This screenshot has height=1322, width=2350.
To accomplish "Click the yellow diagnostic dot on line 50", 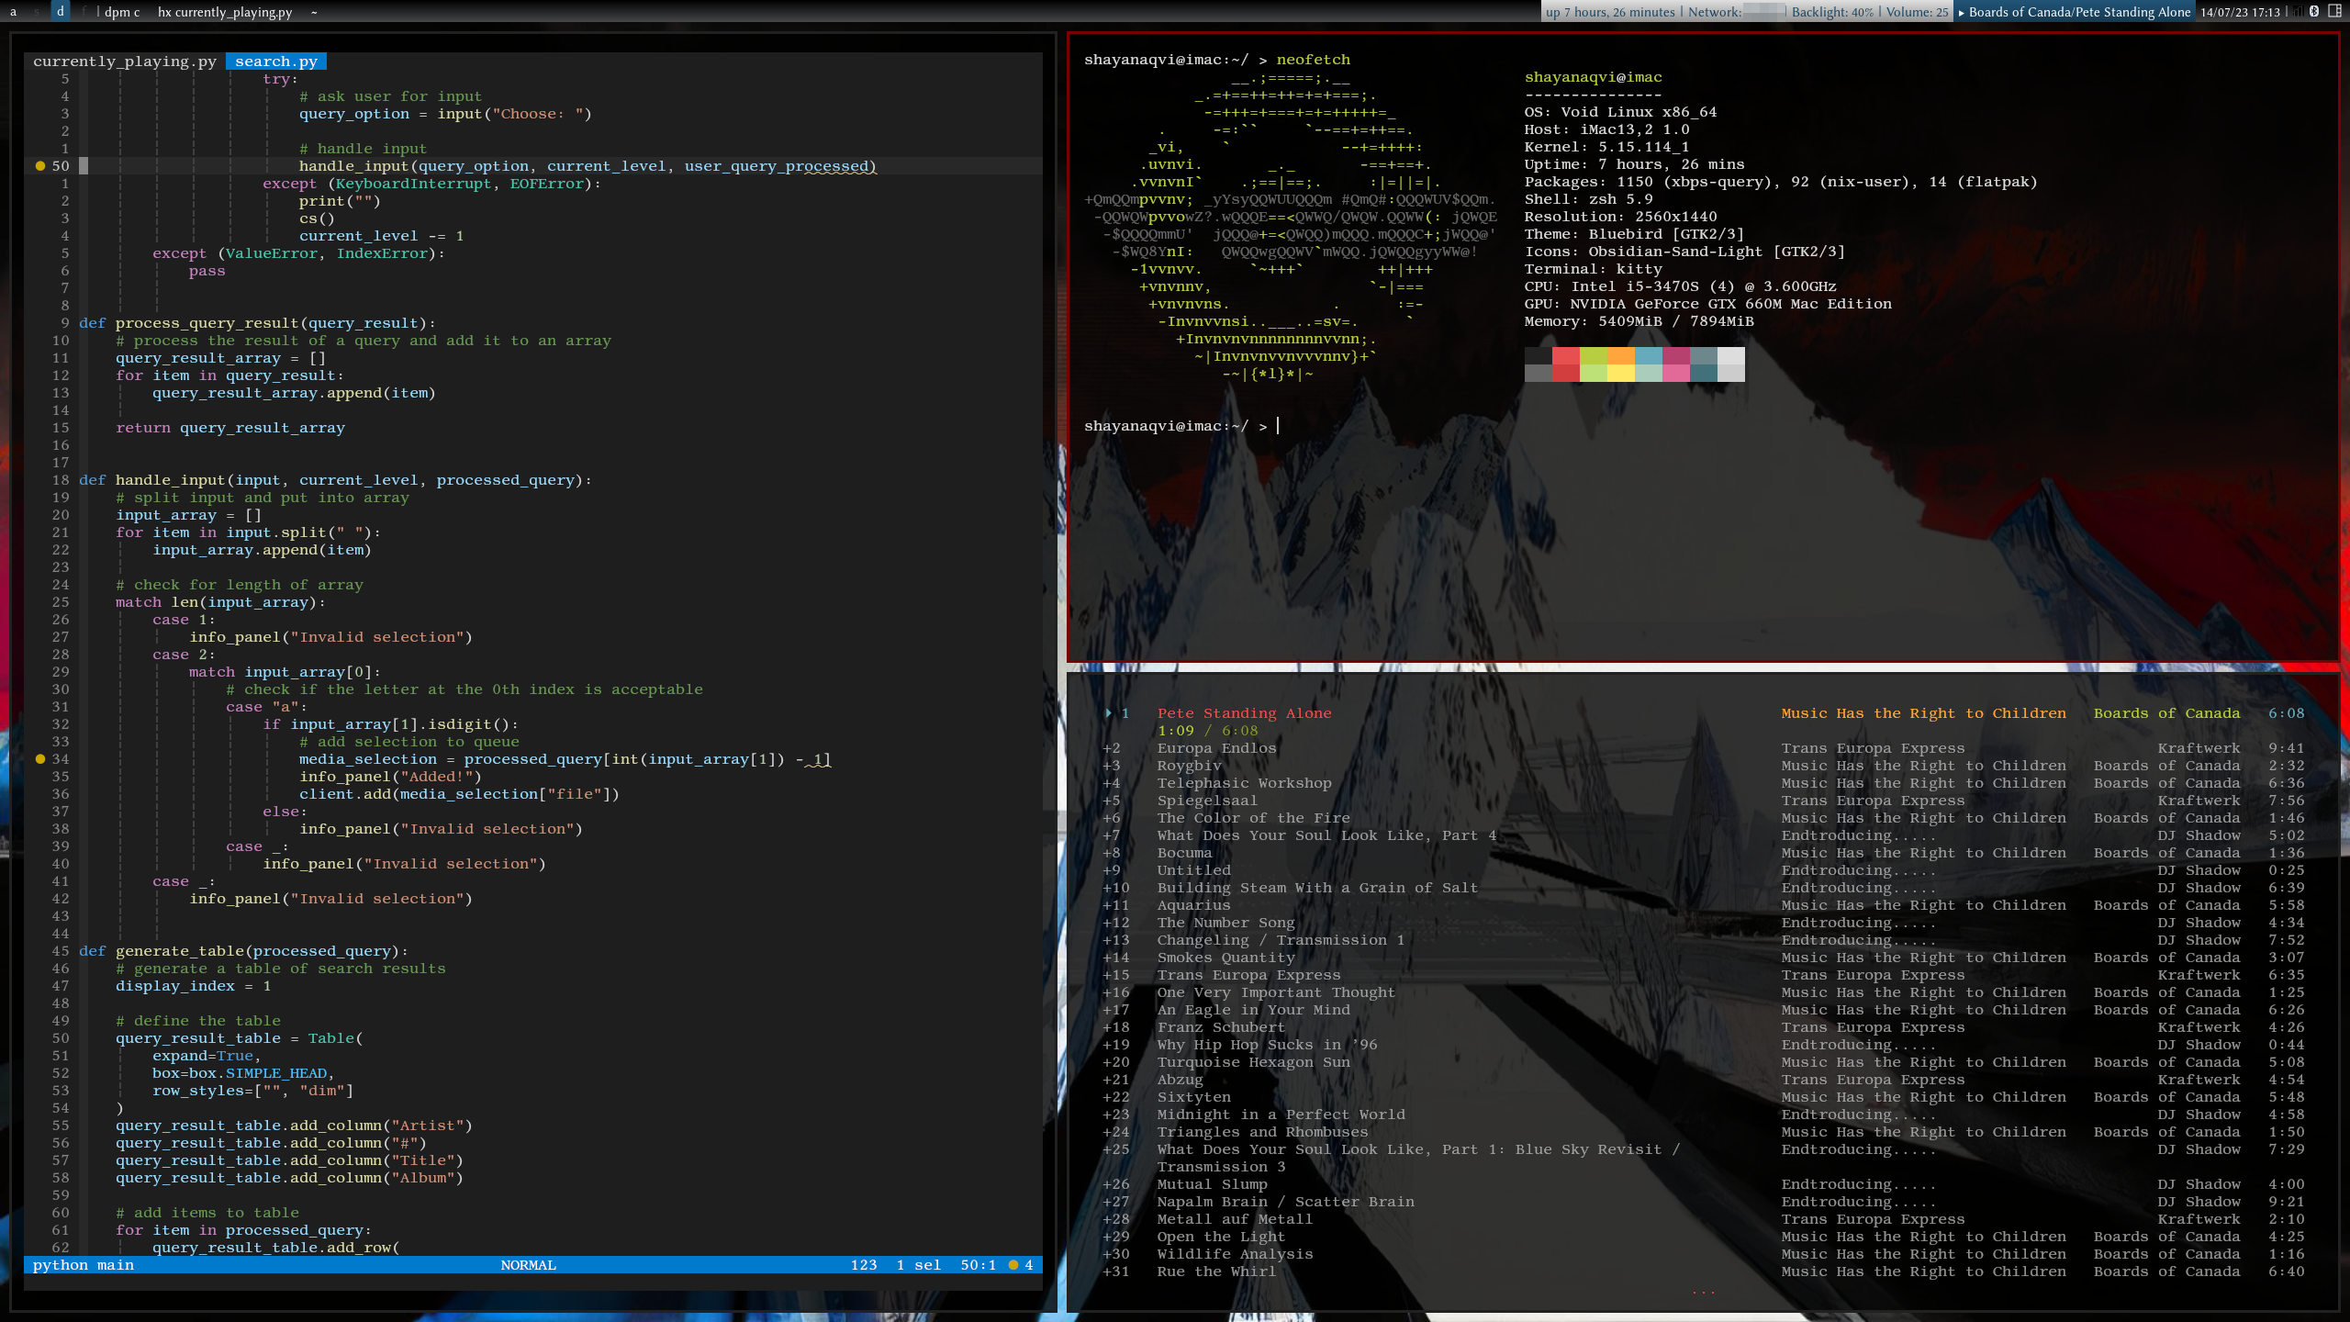I will pos(39,166).
